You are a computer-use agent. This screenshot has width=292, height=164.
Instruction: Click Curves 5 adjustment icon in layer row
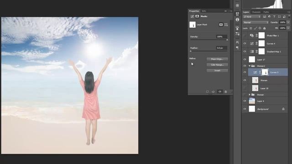click(255, 72)
